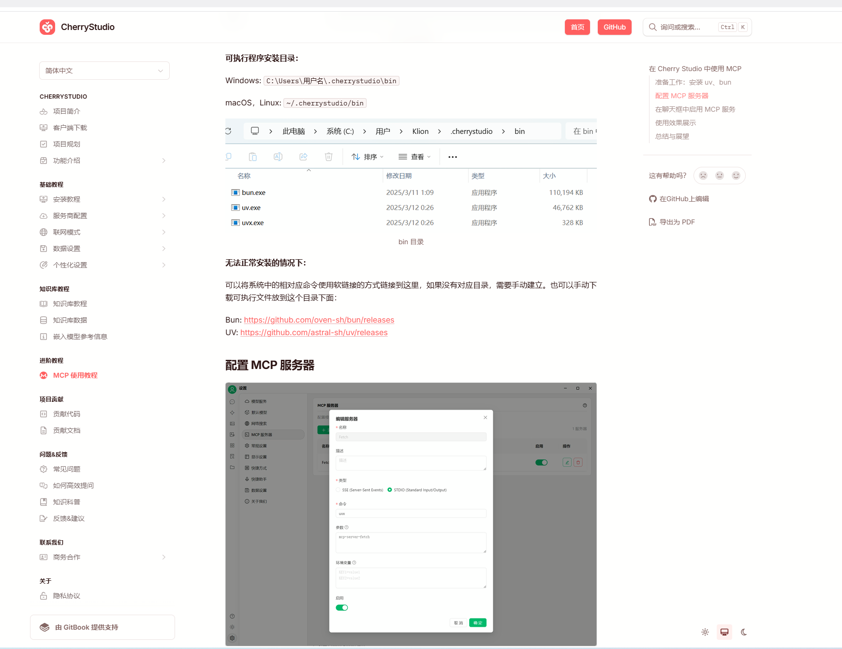Expand the 功能介绍 sidebar section

tap(164, 161)
